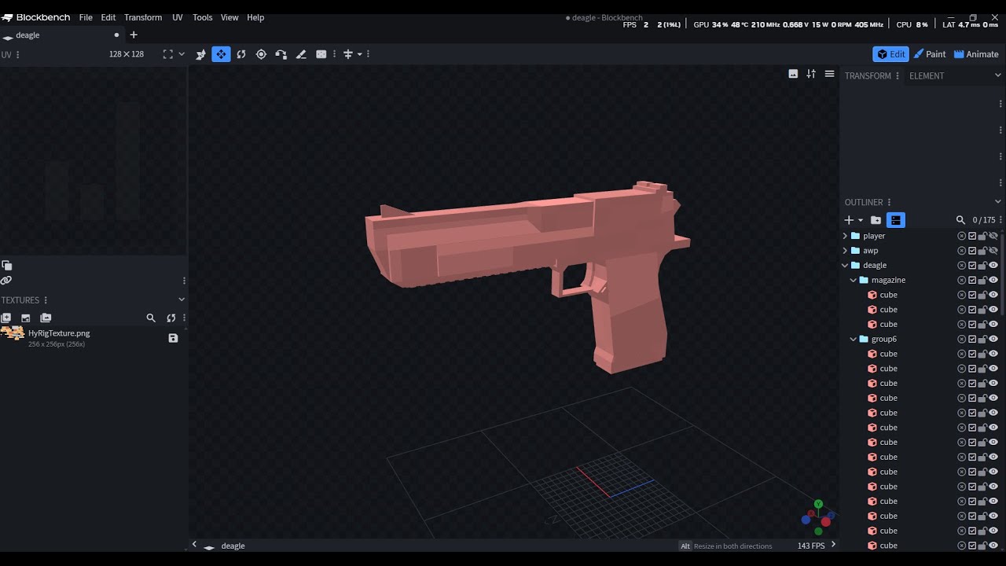This screenshot has width=1006, height=566.
Task: Select the Move tool in the toolbar
Action: (221, 54)
